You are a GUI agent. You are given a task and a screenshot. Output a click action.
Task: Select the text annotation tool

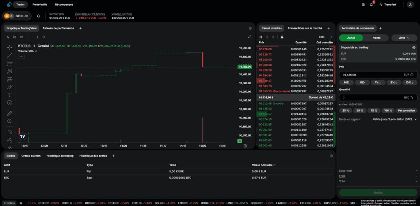[10, 95]
